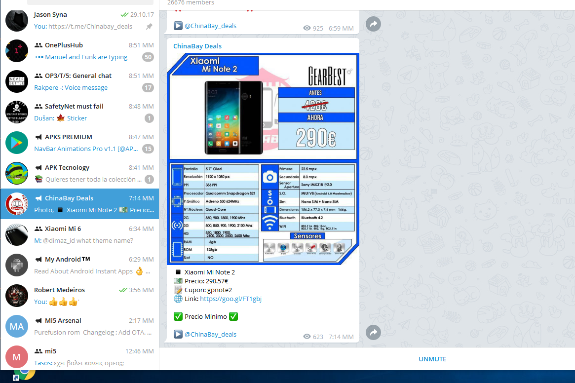Click the 7:14 MM message timestamp
Image resolution: width=575 pixels, height=383 pixels.
click(341, 337)
